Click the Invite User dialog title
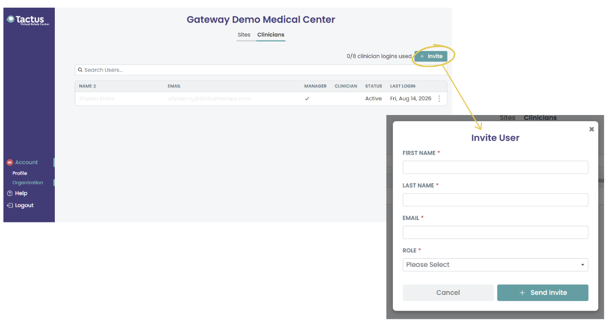Viewport: 613px width, 335px height. tap(495, 138)
